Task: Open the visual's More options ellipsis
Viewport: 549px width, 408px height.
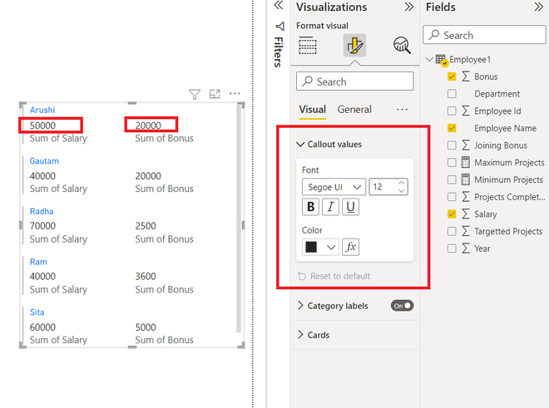Action: click(x=235, y=93)
